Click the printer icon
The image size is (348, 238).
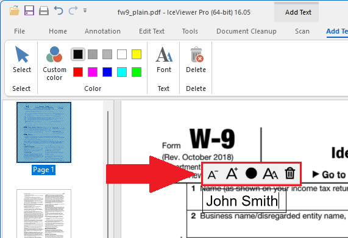(44, 10)
